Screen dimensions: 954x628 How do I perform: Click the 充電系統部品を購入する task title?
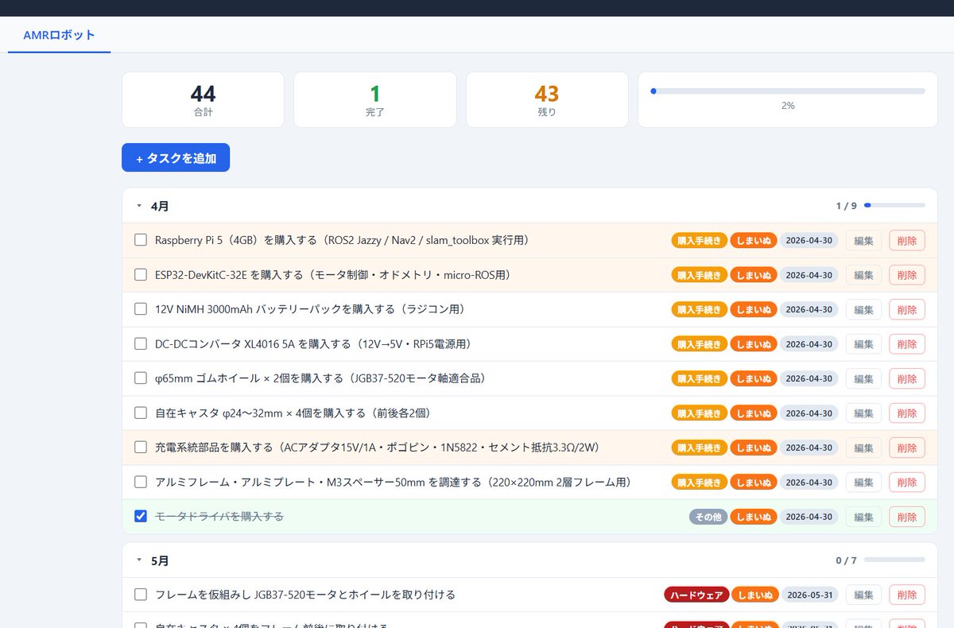tap(378, 448)
